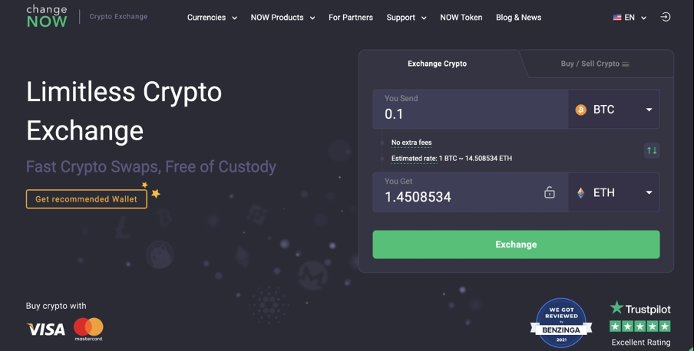Open the ETH currency dropdown

[x=614, y=192]
